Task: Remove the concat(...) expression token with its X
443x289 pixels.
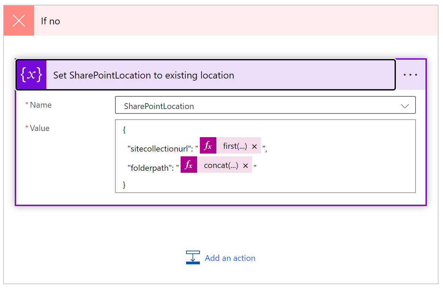Action: [x=246, y=166]
